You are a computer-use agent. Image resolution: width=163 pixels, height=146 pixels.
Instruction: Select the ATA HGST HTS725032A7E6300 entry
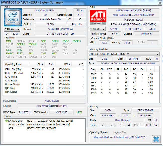45,128
